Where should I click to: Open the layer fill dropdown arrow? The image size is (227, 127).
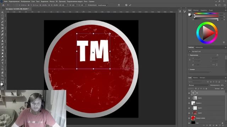[x=225, y=89]
